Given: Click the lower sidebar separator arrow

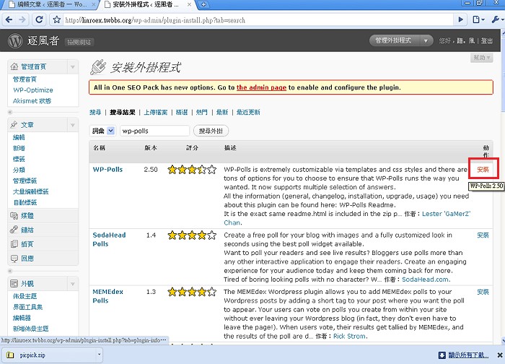Looking at the screenshot, I should (10, 271).
